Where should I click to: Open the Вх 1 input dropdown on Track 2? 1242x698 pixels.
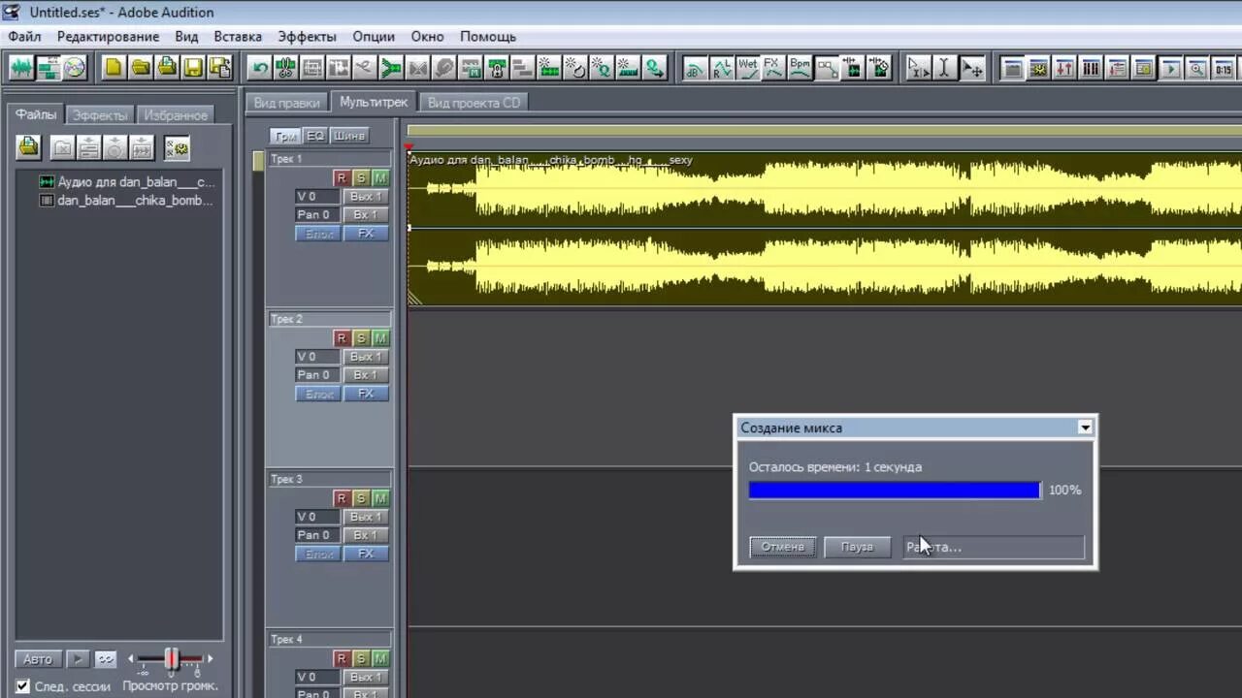[x=366, y=374]
